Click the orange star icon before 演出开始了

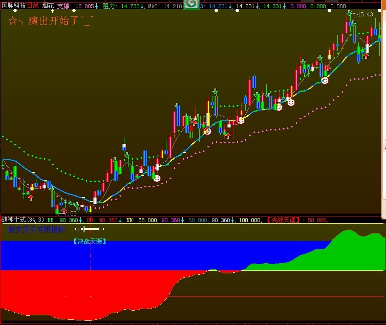pyautogui.click(x=13, y=20)
